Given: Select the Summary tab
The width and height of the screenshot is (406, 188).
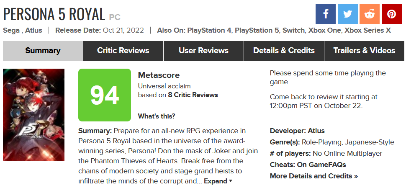Looking at the screenshot, I should pos(43,51).
